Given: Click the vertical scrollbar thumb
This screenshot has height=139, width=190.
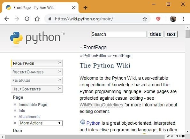Looking at the screenshot, I should 187,34.
